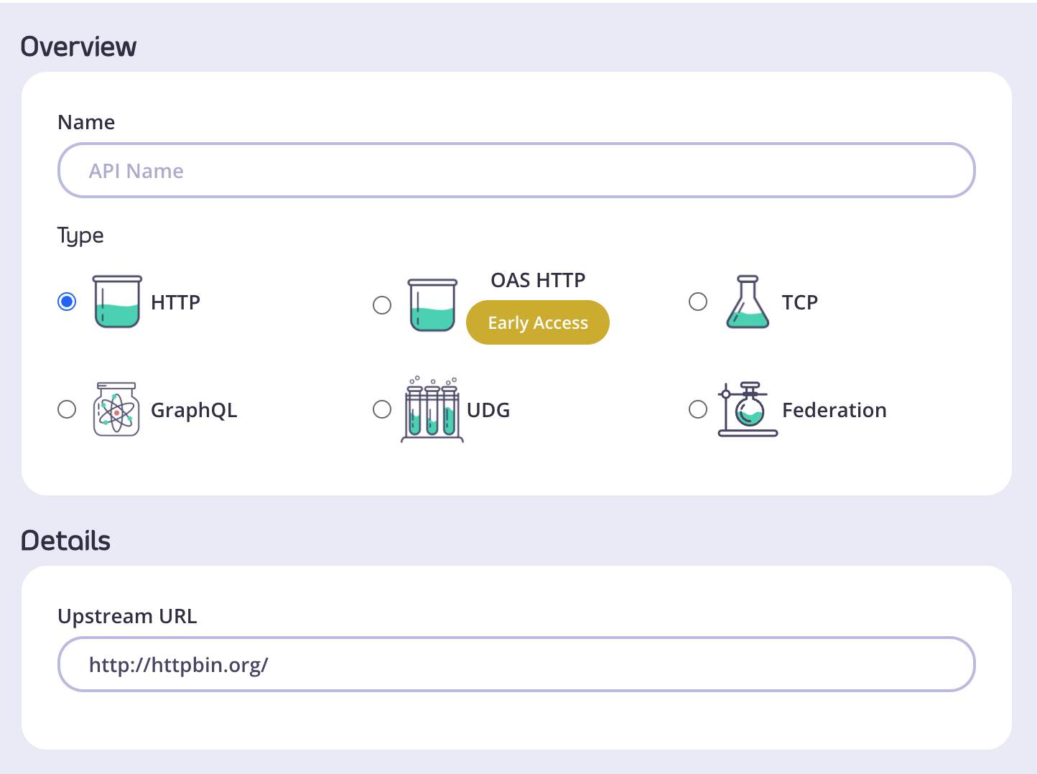This screenshot has width=1037, height=774.
Task: Select the OAS HTTP radio button
Action: 381,304
